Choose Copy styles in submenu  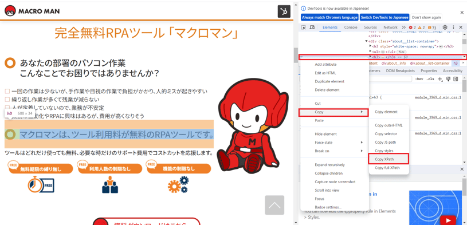click(389, 151)
